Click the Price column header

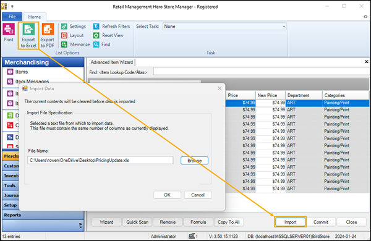pyautogui.click(x=241, y=95)
